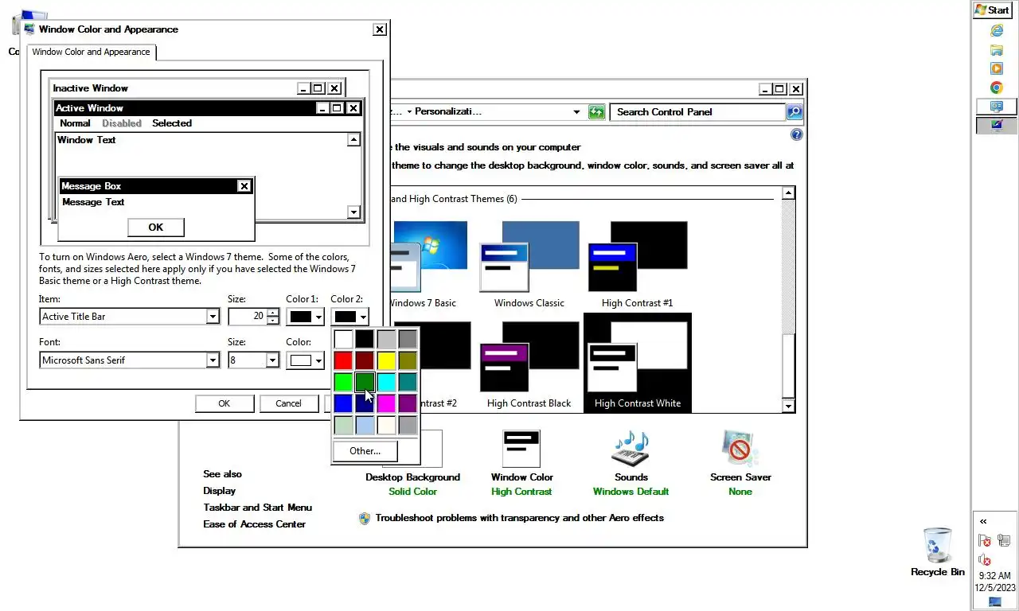Click the Solid Color link under Desktop Background
Viewport: 1019px width, 611px height.
[x=412, y=492]
